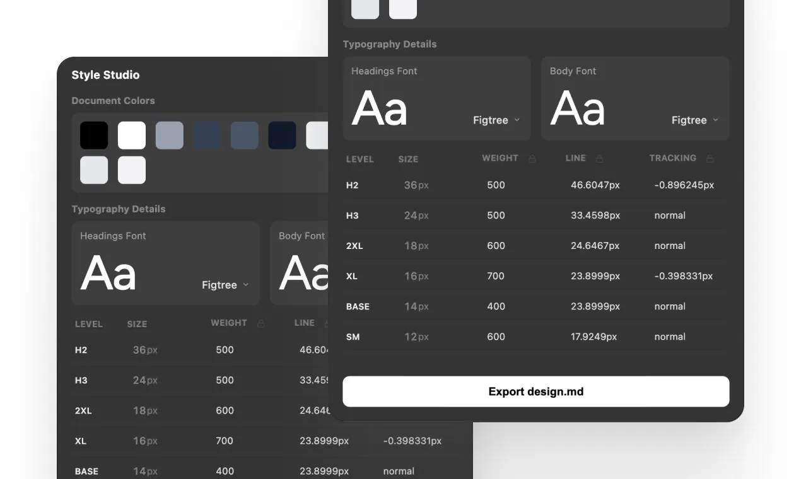The width and height of the screenshot is (801, 479).
Task: Click the Style Studio panel title
Action: tap(105, 75)
